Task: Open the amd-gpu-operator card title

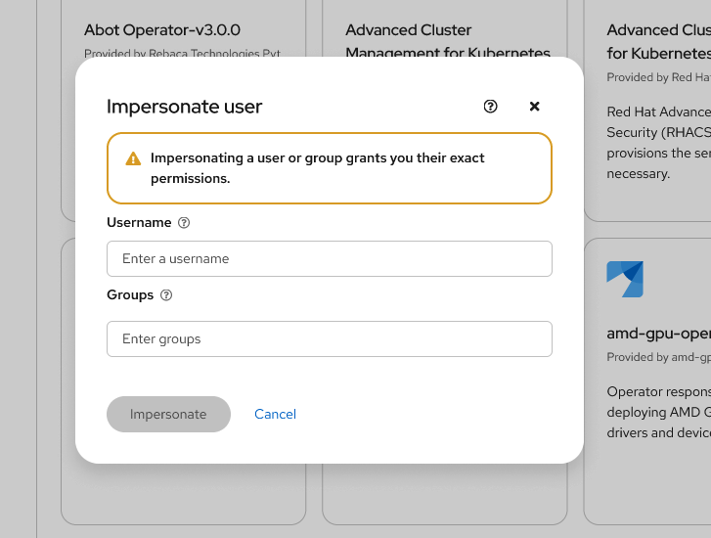Action: (x=658, y=334)
